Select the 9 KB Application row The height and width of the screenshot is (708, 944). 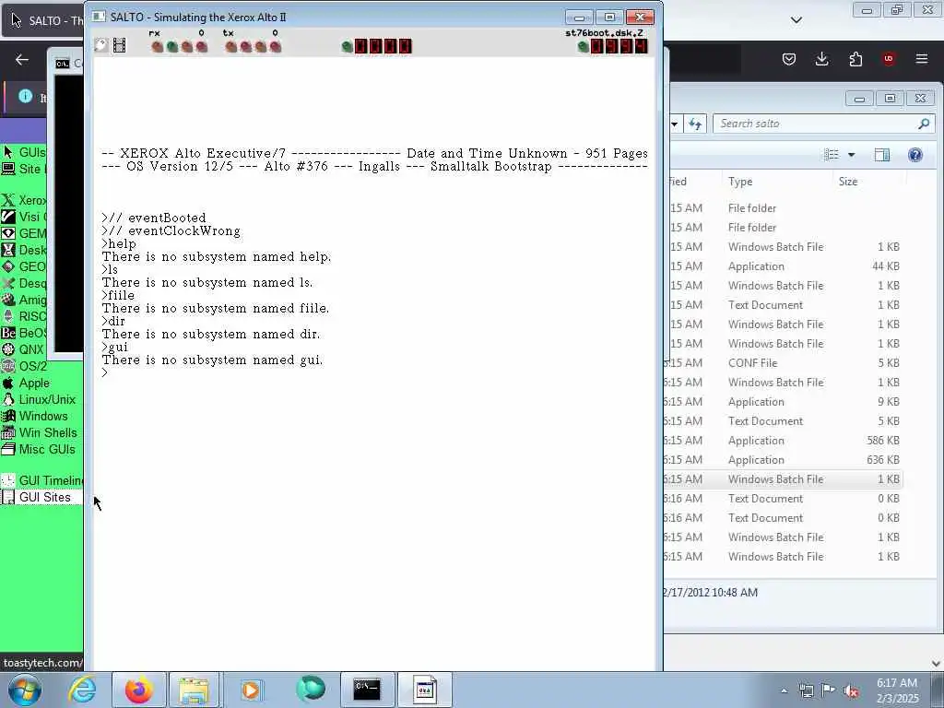pyautogui.click(x=783, y=402)
